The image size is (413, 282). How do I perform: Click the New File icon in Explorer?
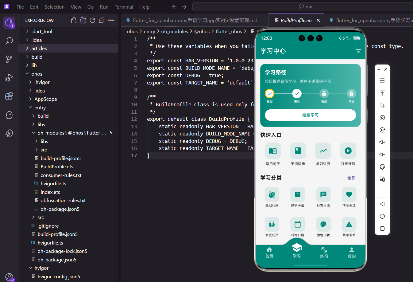(74, 20)
